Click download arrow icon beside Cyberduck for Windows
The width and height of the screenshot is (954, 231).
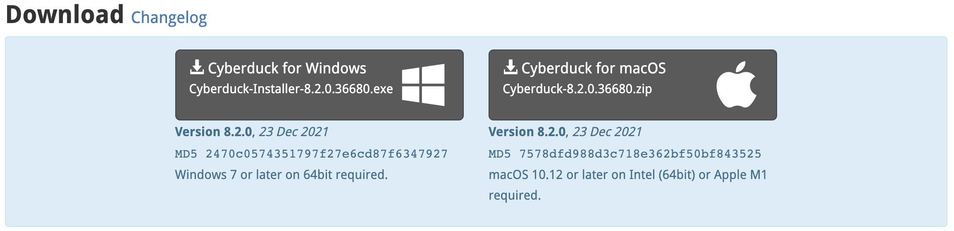[197, 67]
